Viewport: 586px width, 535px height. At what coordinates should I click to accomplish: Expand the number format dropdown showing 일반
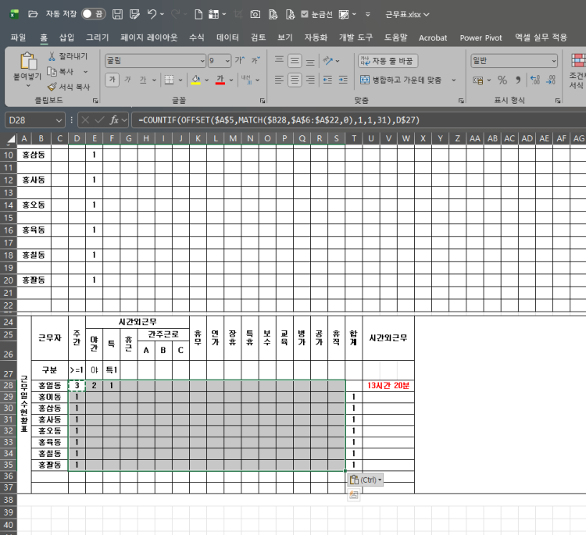click(513, 60)
